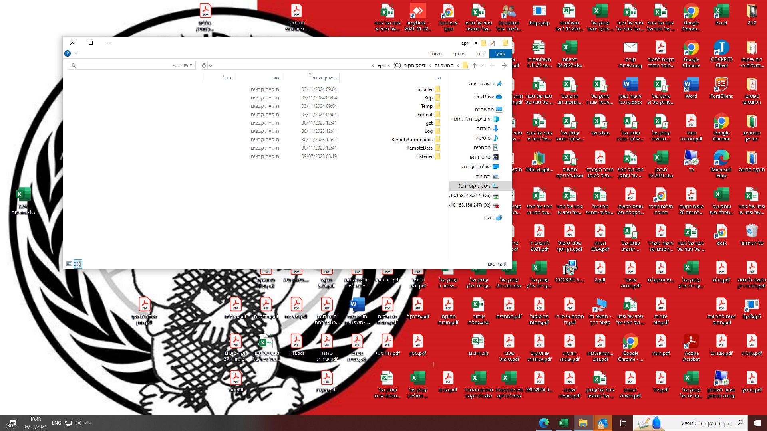
Task: Open the תצוגה ribbon tab
Action: (x=436, y=54)
